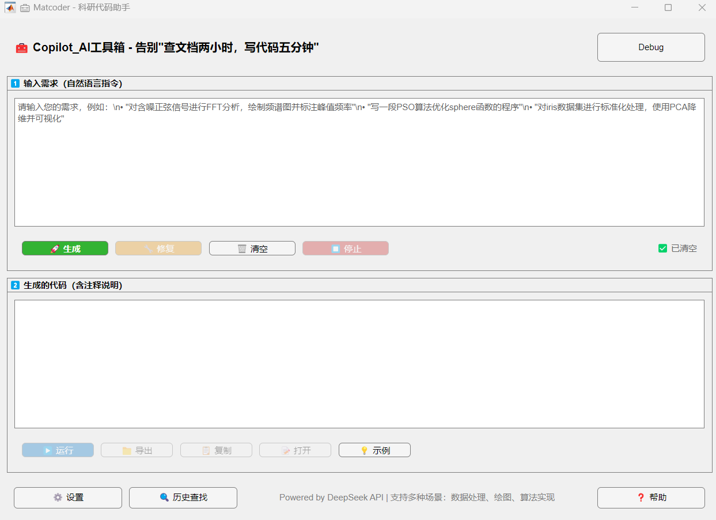Viewport: 716px width, 520px height.
Task: Click the red toolbox icon in header
Action: tap(21, 48)
